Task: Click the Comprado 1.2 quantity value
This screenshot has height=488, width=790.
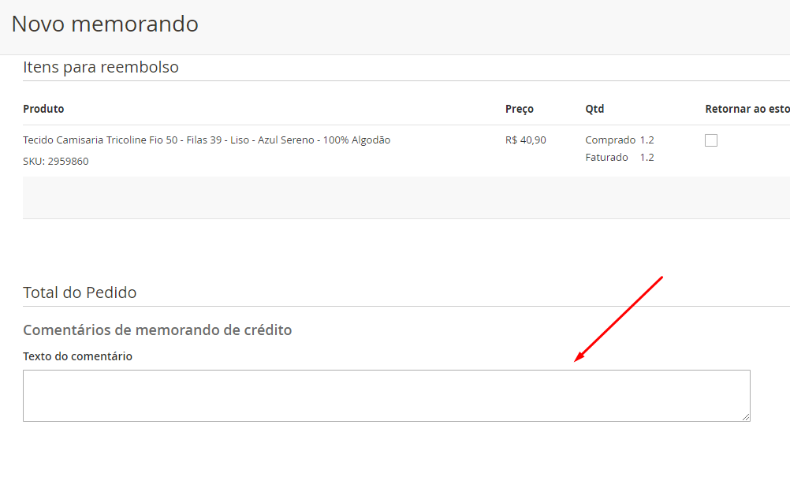Action: pos(647,140)
